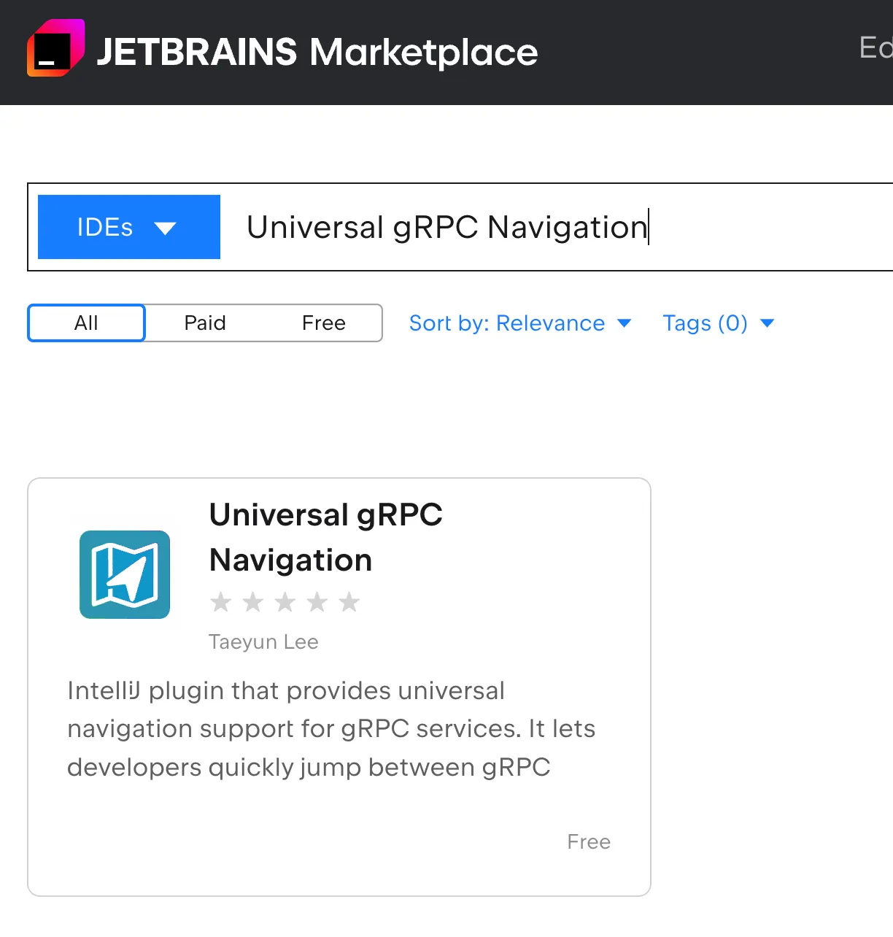Viewport: 893px width, 937px height.
Task: Click the plugin's star rating row
Action: 285,602
